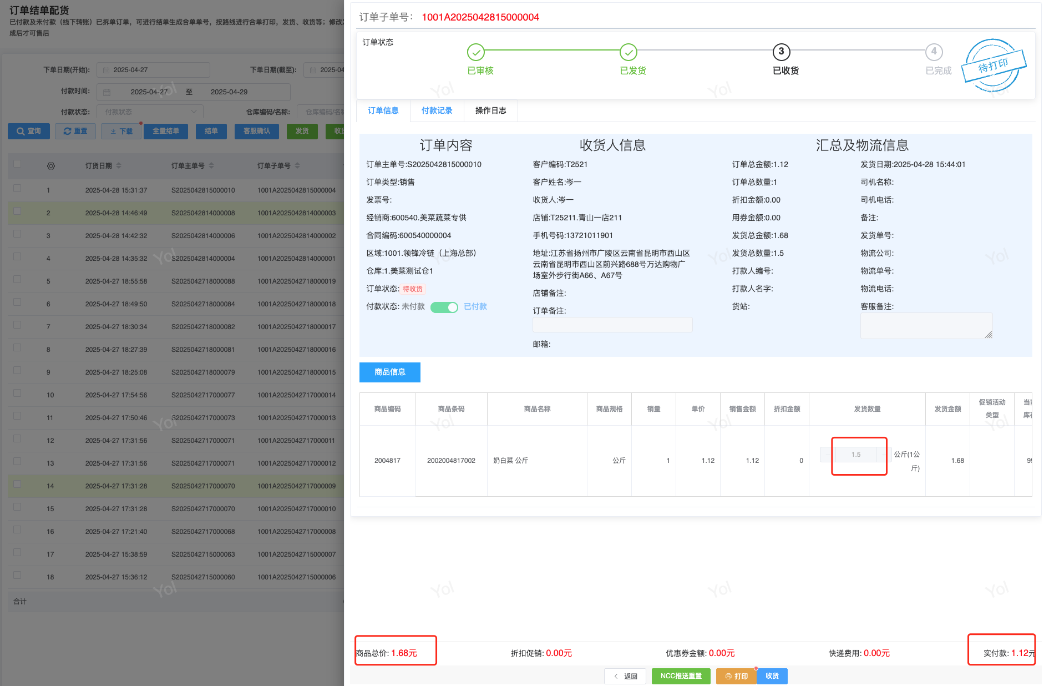This screenshot has height=686, width=1044.
Task: Open the 付款状态 dropdown filter
Action: 150,112
